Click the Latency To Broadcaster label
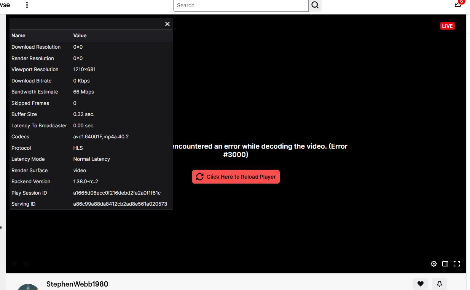The image size is (470, 290). pos(39,125)
